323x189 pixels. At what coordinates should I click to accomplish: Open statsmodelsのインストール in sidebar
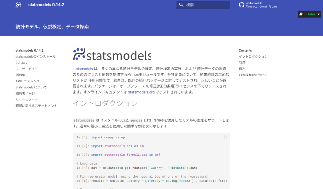35,57
